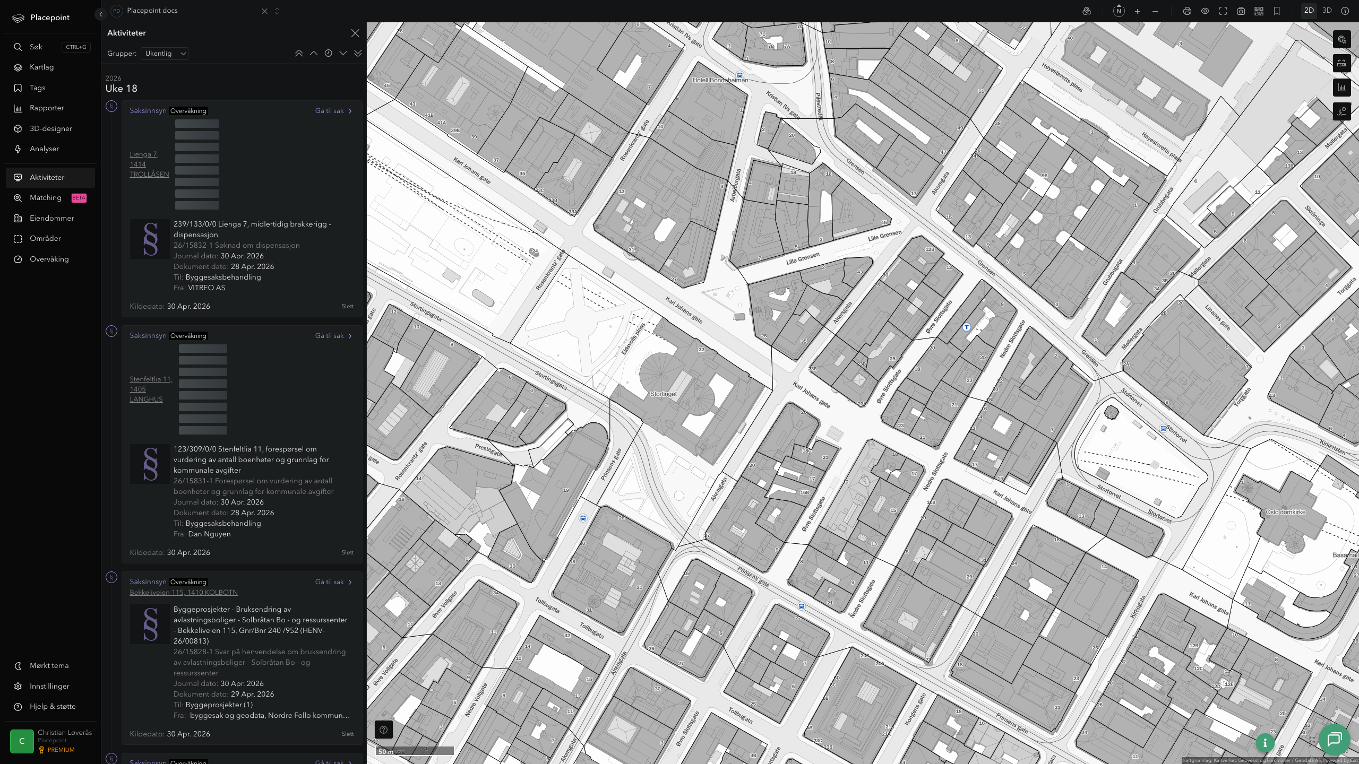Expand the Placepoint docs workspace switcher
The width and height of the screenshot is (1359, 764).
[277, 11]
